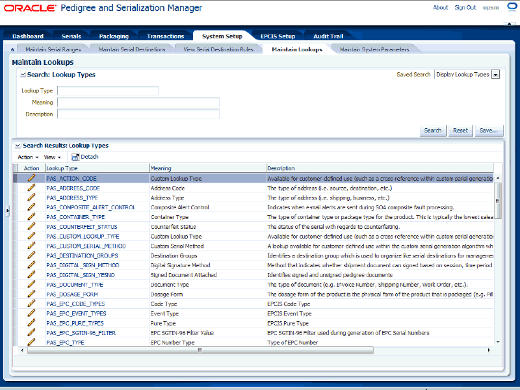Click the edit pencil for PAS_ADDRESS_TYPE
The image size is (520, 390).
[31, 198]
